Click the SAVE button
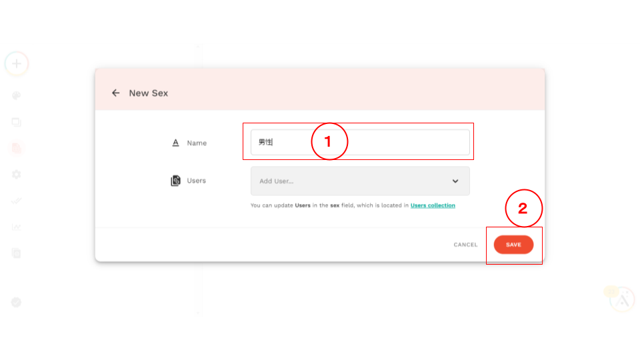Screen dimensions: 640x360 coord(513,245)
